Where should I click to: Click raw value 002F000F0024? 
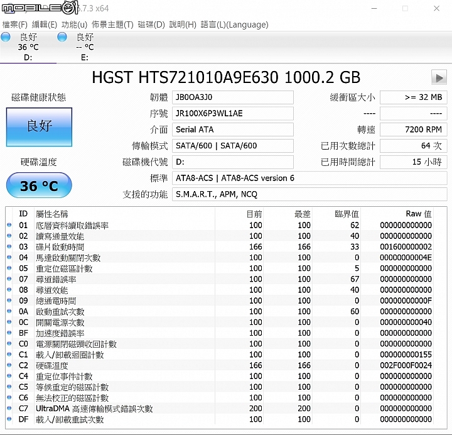click(406, 365)
